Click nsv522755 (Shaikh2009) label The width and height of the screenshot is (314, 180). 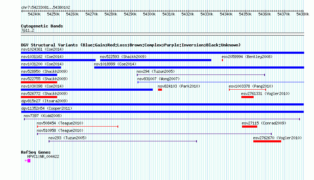(44, 79)
